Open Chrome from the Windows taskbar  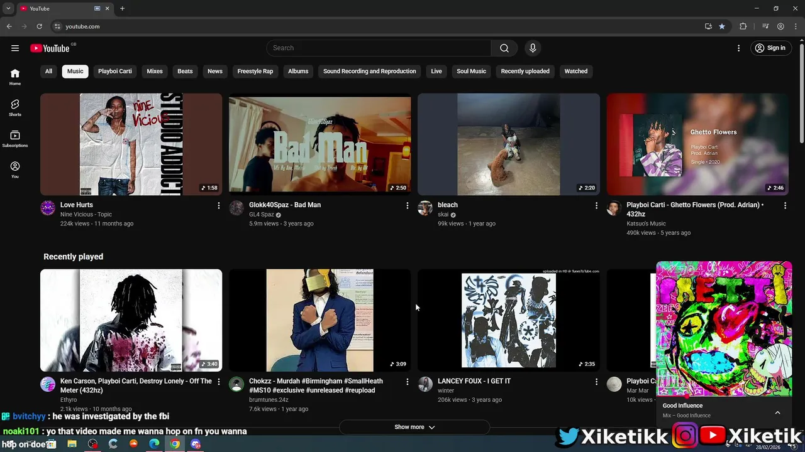point(175,444)
